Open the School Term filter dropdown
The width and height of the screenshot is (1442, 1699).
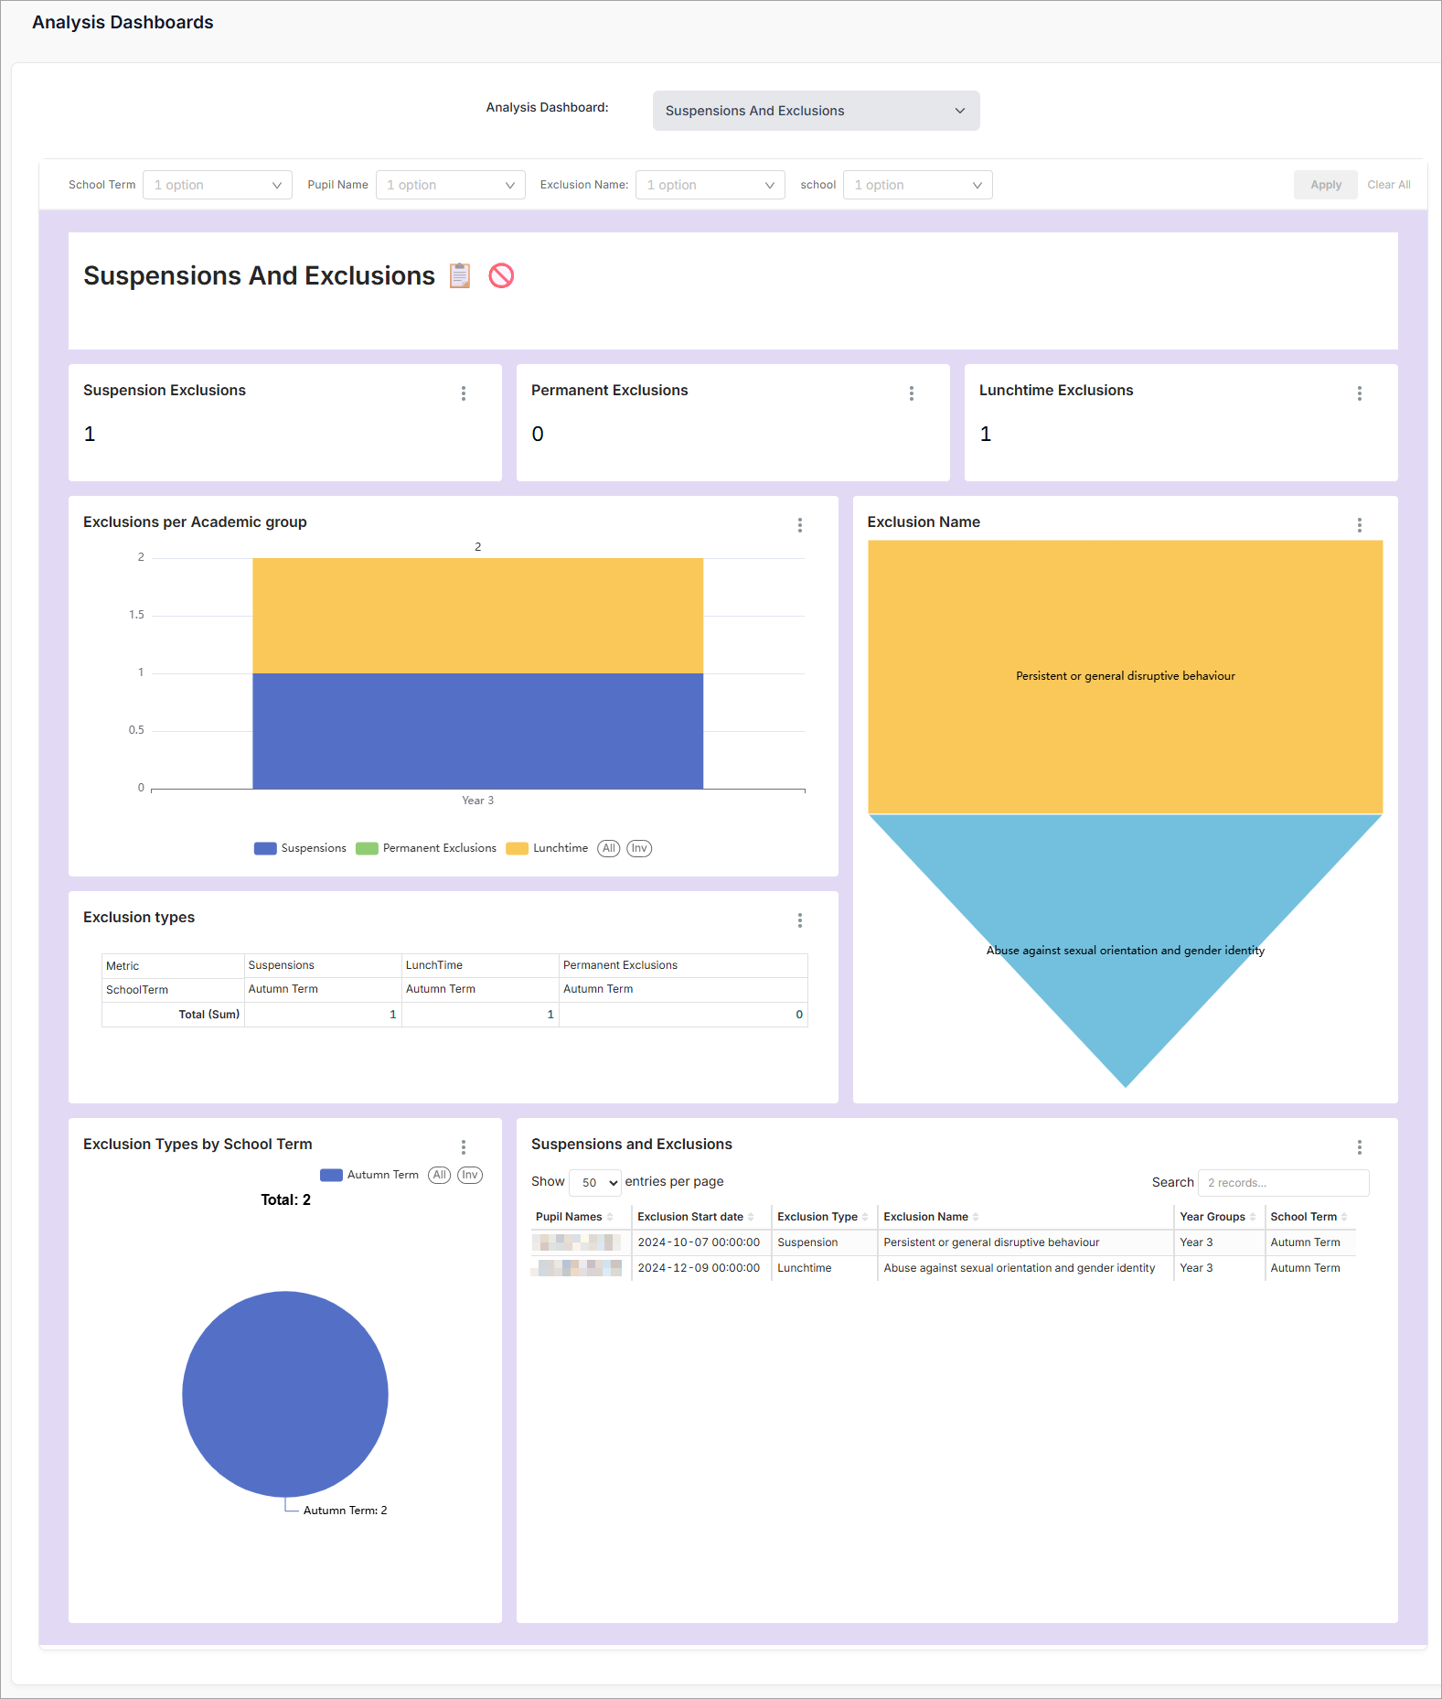click(x=218, y=185)
